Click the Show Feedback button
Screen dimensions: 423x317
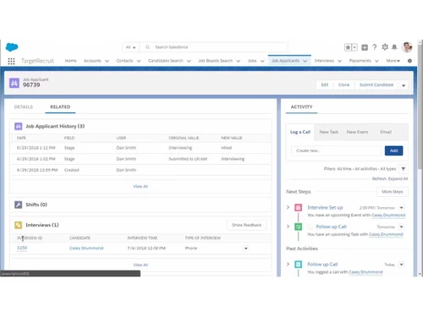coord(246,225)
